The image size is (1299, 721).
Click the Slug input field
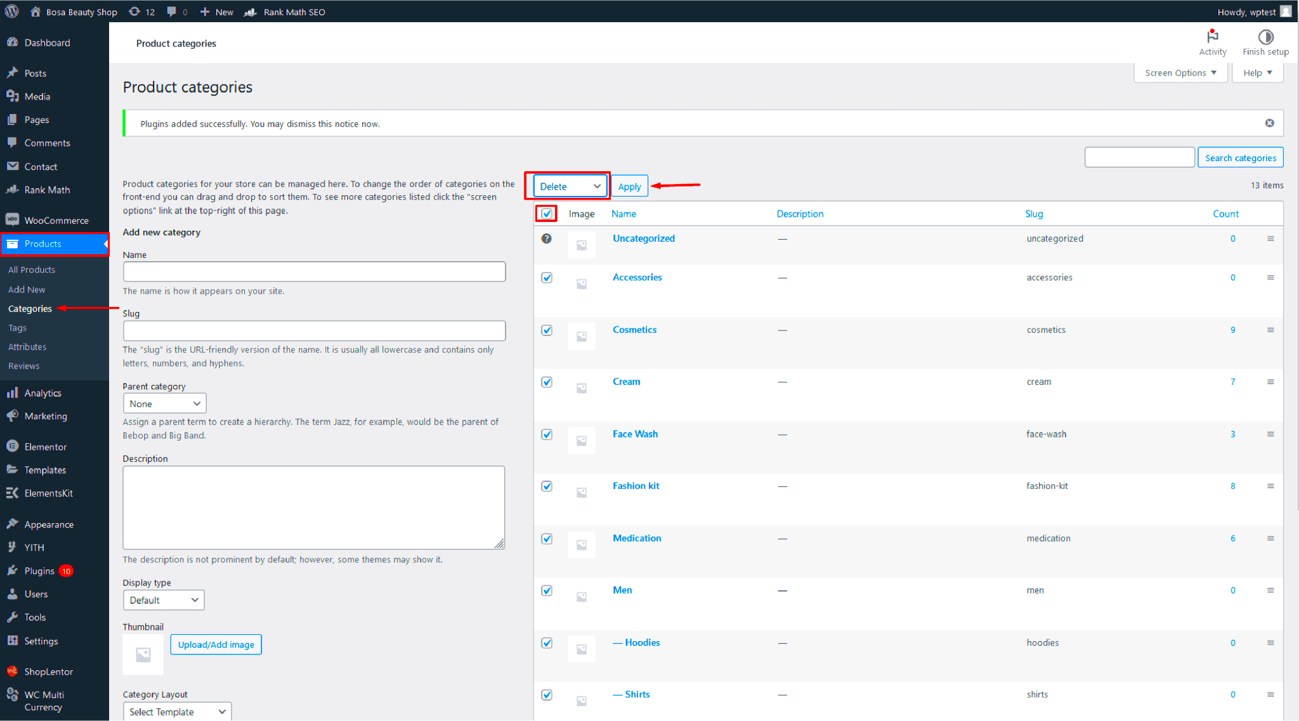click(314, 330)
